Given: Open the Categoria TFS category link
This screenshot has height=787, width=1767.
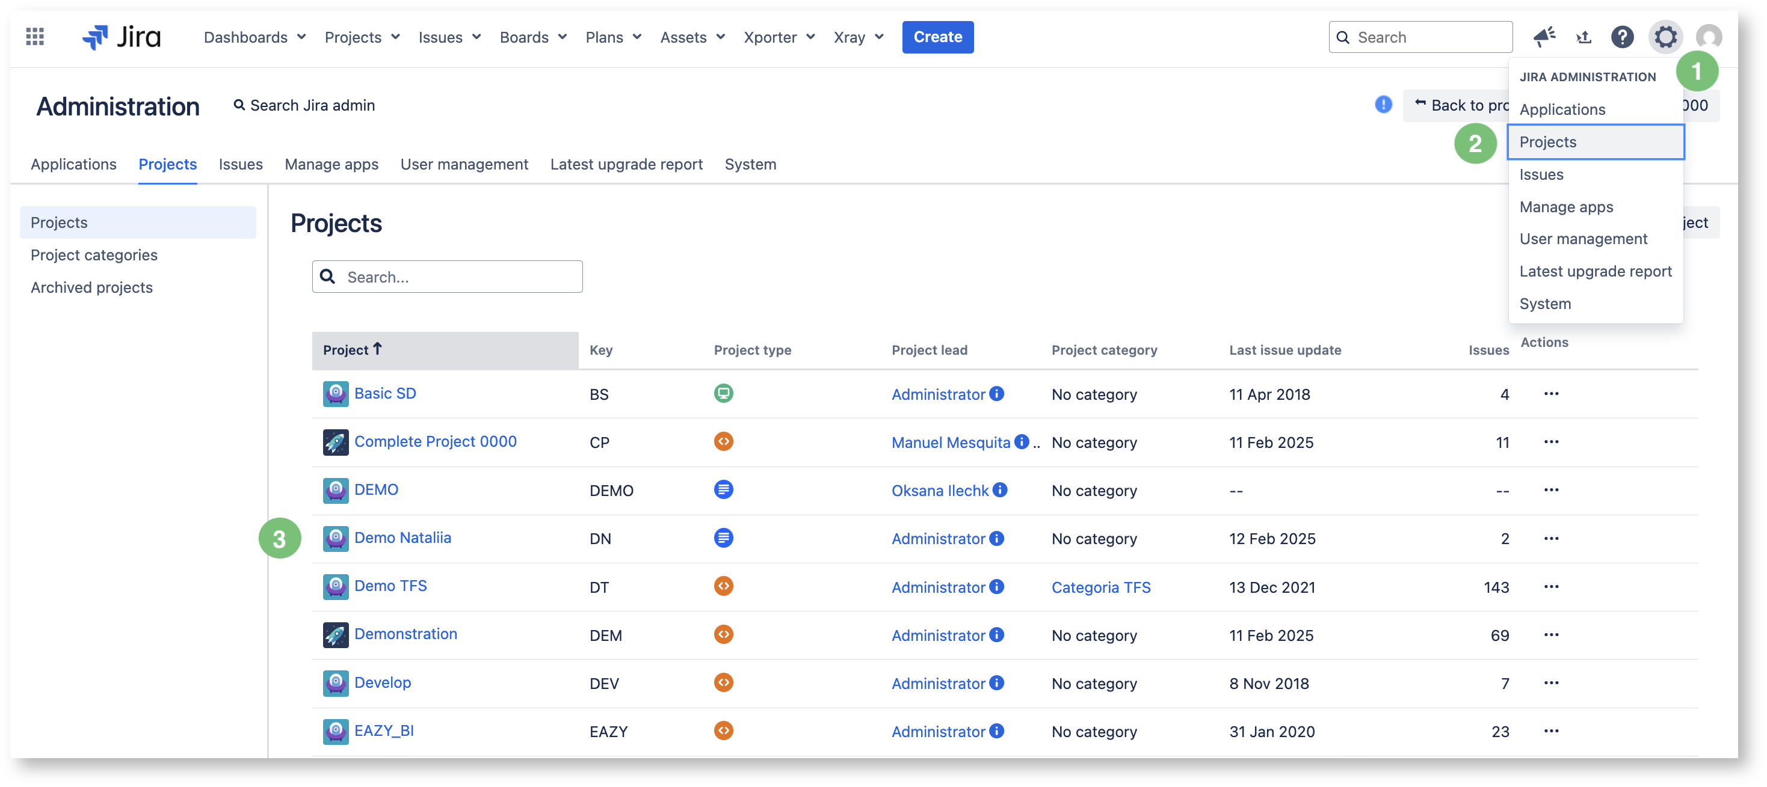Looking at the screenshot, I should (x=1101, y=587).
